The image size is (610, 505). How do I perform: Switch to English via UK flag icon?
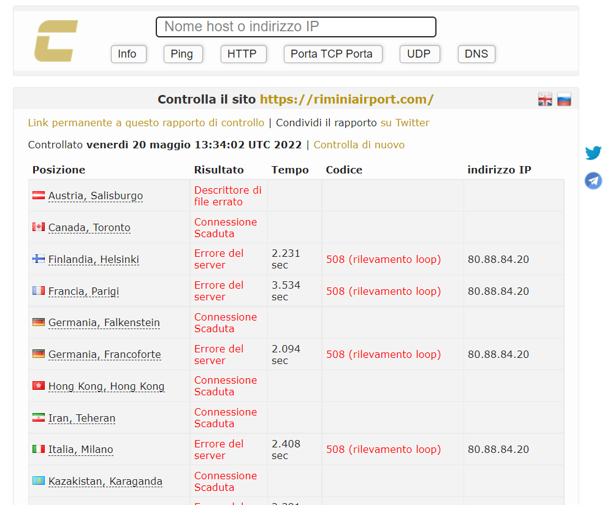[x=545, y=99]
